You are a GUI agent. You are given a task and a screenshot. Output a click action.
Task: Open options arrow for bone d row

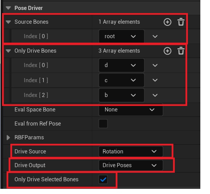[155, 65]
